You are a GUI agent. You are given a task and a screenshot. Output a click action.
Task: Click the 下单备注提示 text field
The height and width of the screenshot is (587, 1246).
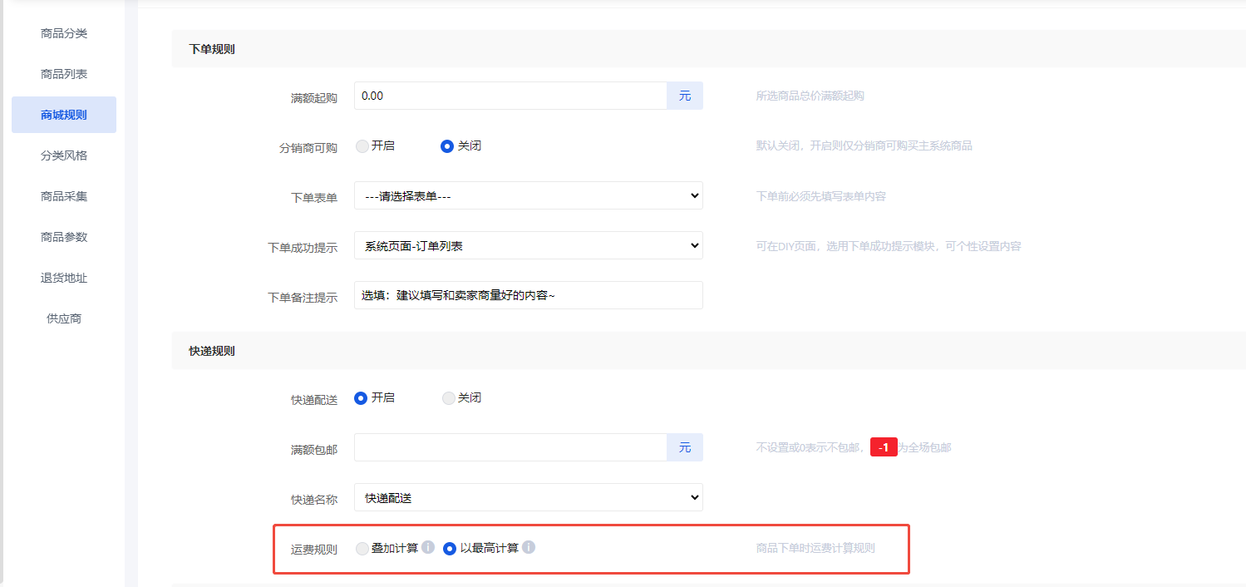tap(528, 295)
